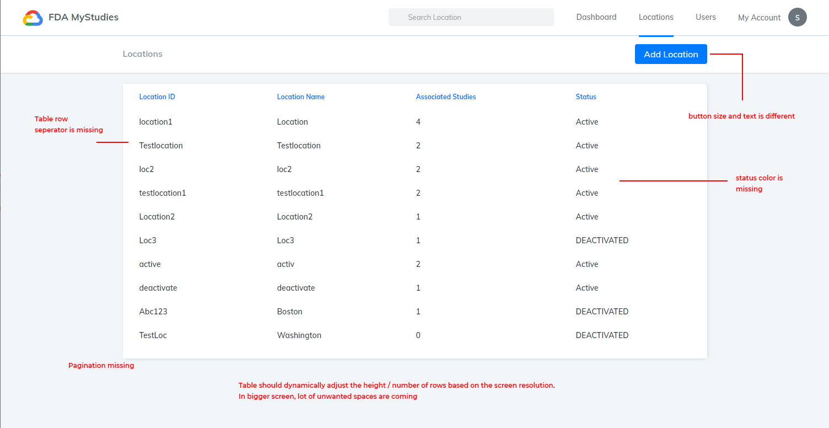Click the 'Location' name in location1 row
Image resolution: width=829 pixels, height=428 pixels.
293,122
